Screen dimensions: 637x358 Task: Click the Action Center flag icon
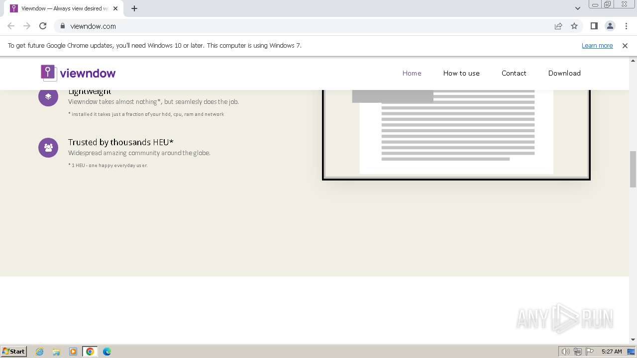(590, 352)
